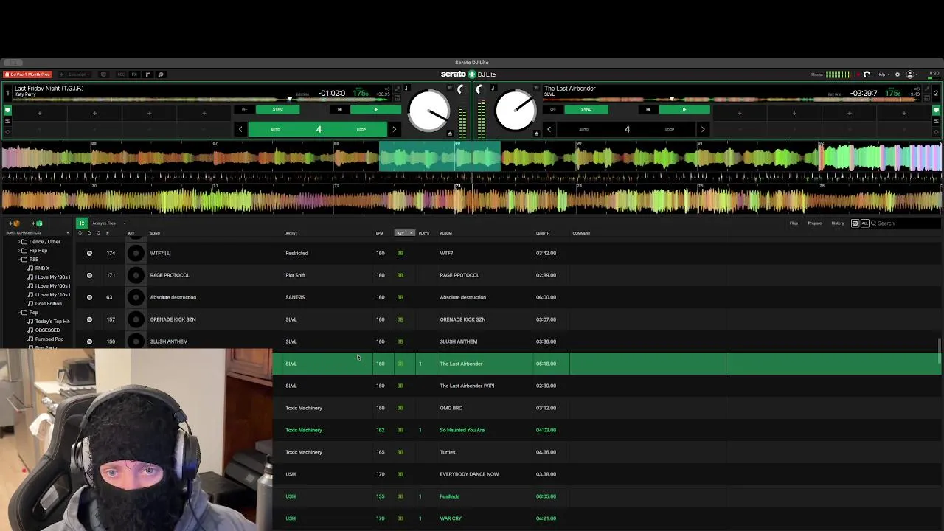Expand the Hip Hop folder

(x=19, y=251)
